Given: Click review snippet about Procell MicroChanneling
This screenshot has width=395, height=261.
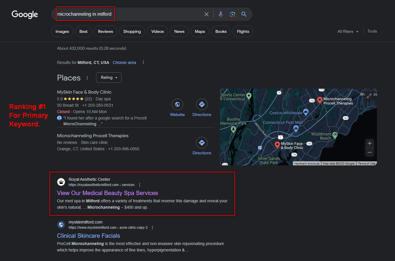Looking at the screenshot, I should coord(105,121).
